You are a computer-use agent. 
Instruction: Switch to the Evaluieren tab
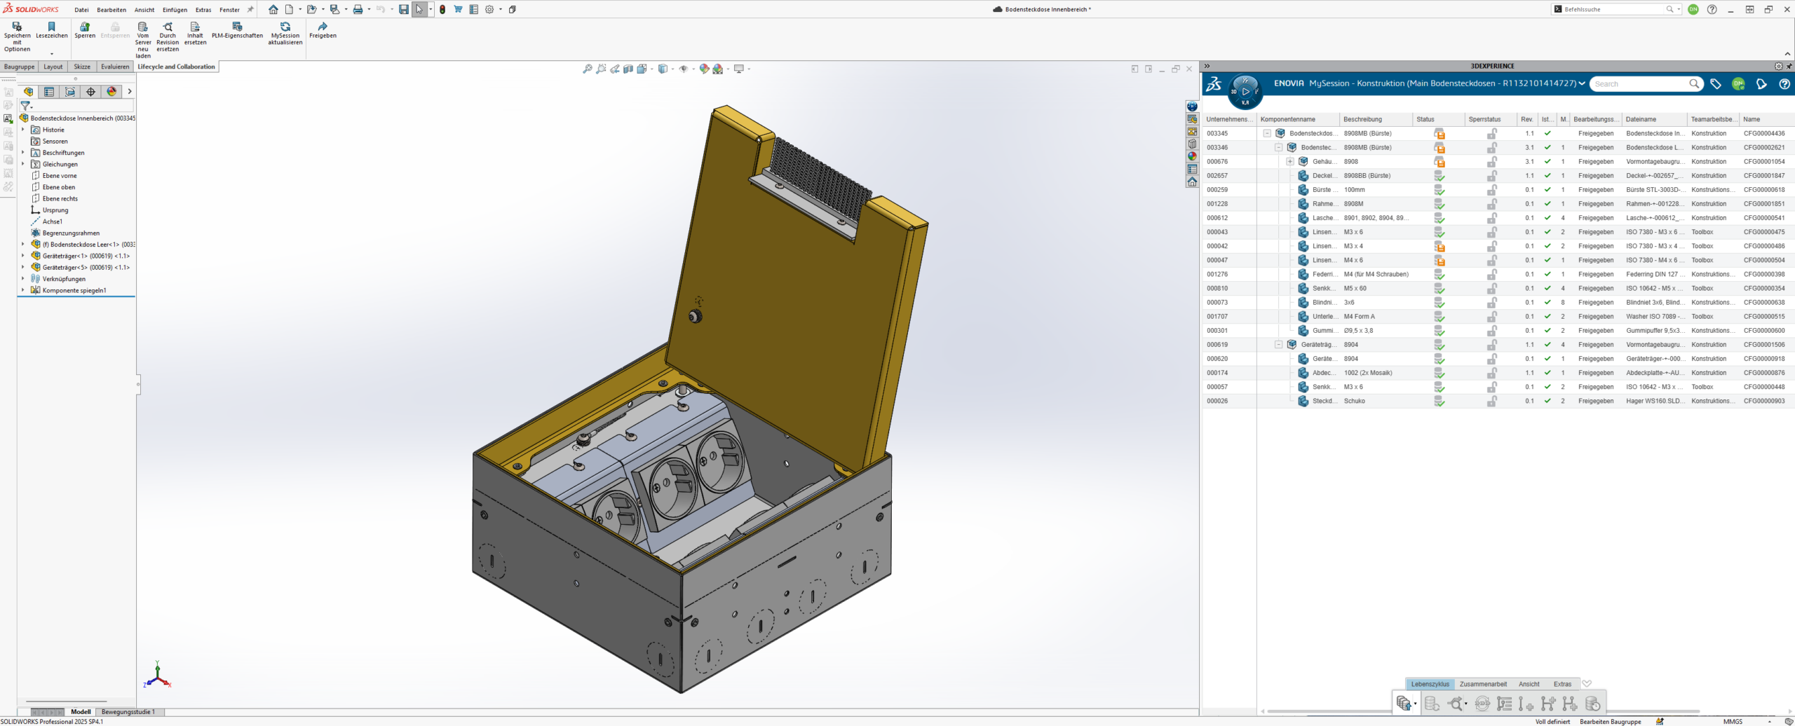[x=115, y=67]
